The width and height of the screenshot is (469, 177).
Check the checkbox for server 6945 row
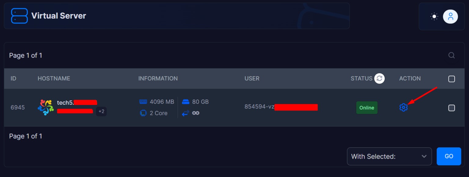click(452, 108)
